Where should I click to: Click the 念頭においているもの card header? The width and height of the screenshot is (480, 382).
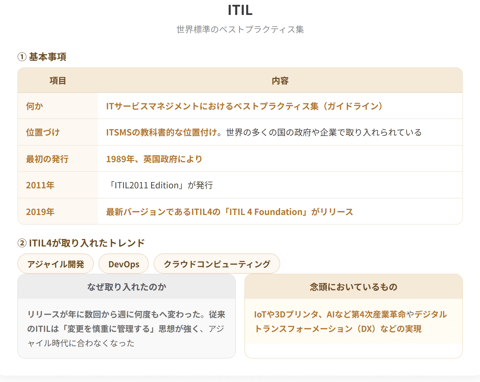click(x=354, y=287)
